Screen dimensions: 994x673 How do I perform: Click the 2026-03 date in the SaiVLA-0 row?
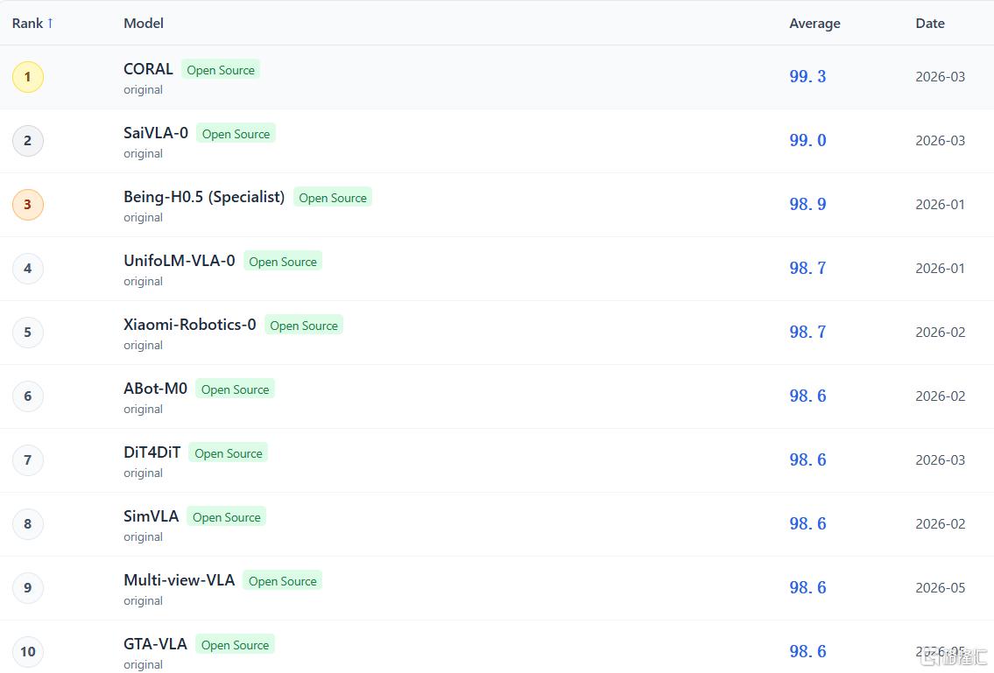940,141
